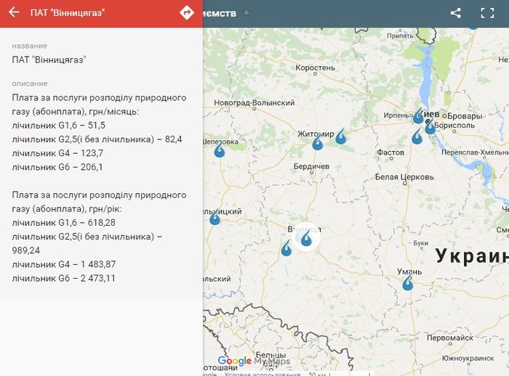The width and height of the screenshot is (509, 376).
Task: Click the ПАТ "Вінницягаз" name under название
Action: click(49, 60)
